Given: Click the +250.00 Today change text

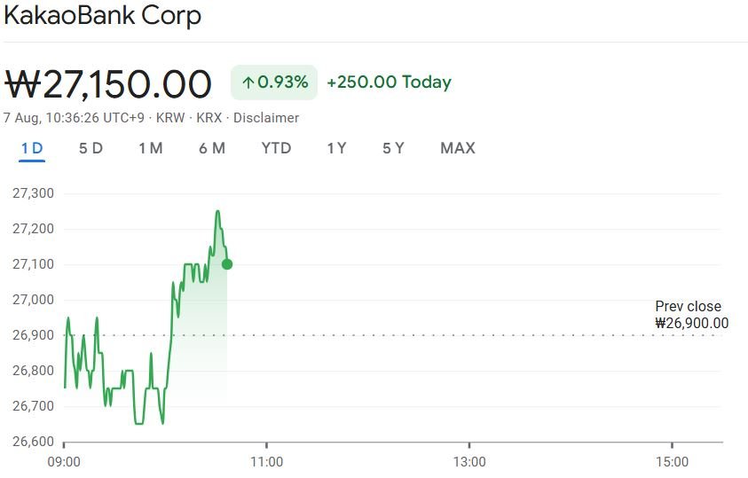Looking at the screenshot, I should click(389, 82).
